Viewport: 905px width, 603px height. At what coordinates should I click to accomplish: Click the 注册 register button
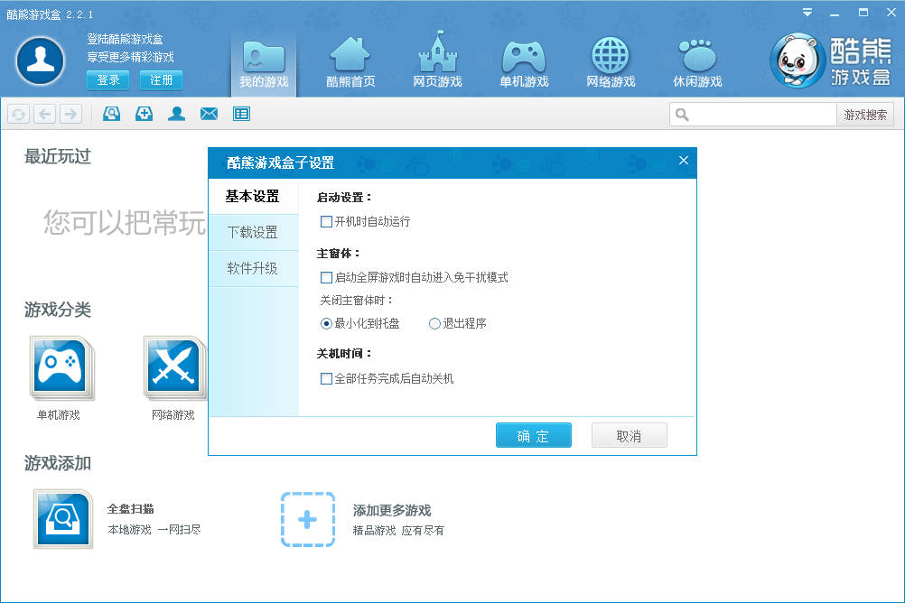(x=161, y=80)
